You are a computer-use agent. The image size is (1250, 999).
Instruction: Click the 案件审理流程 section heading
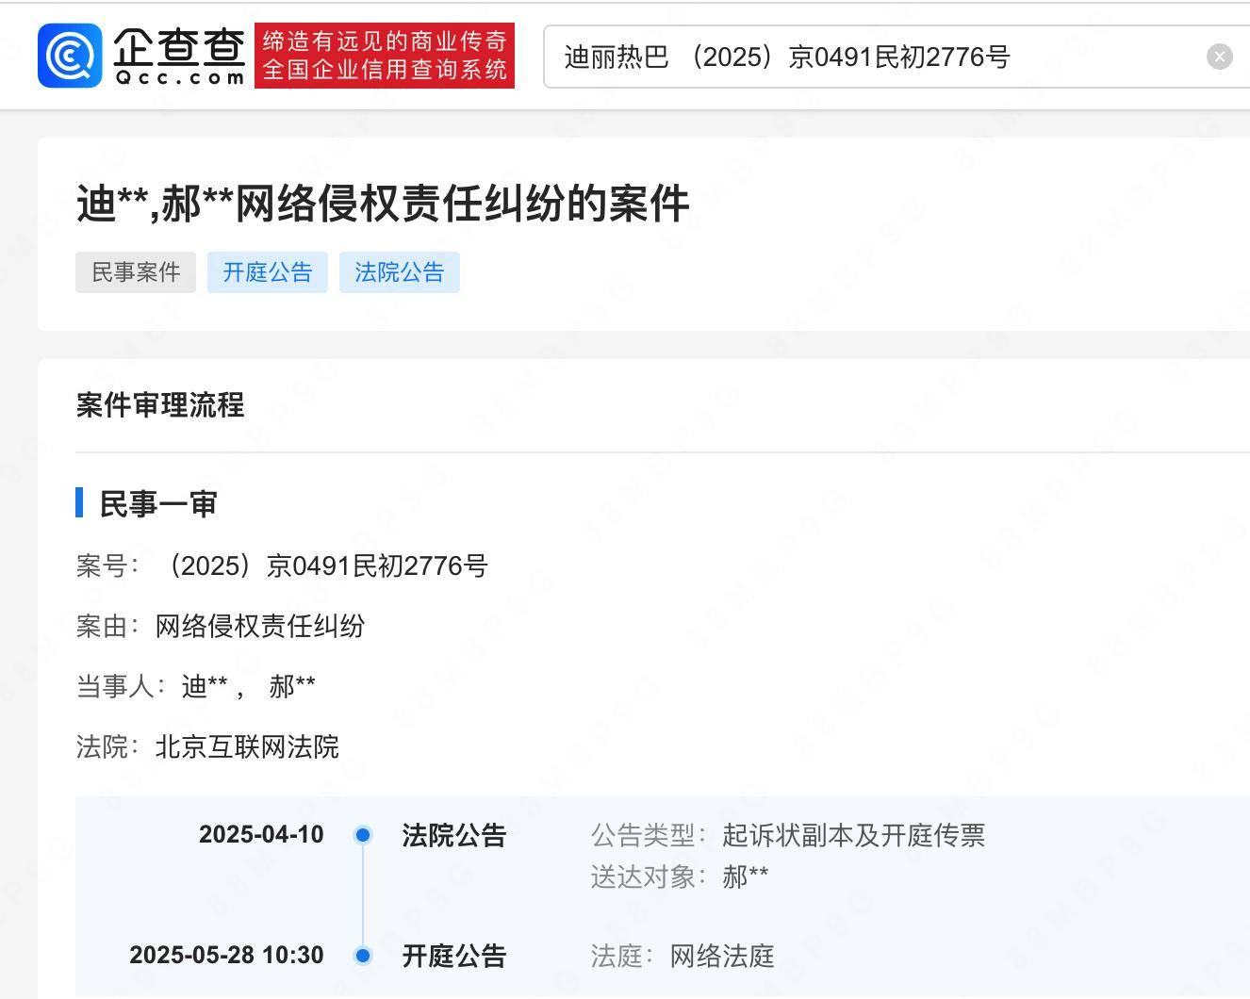[x=160, y=405]
